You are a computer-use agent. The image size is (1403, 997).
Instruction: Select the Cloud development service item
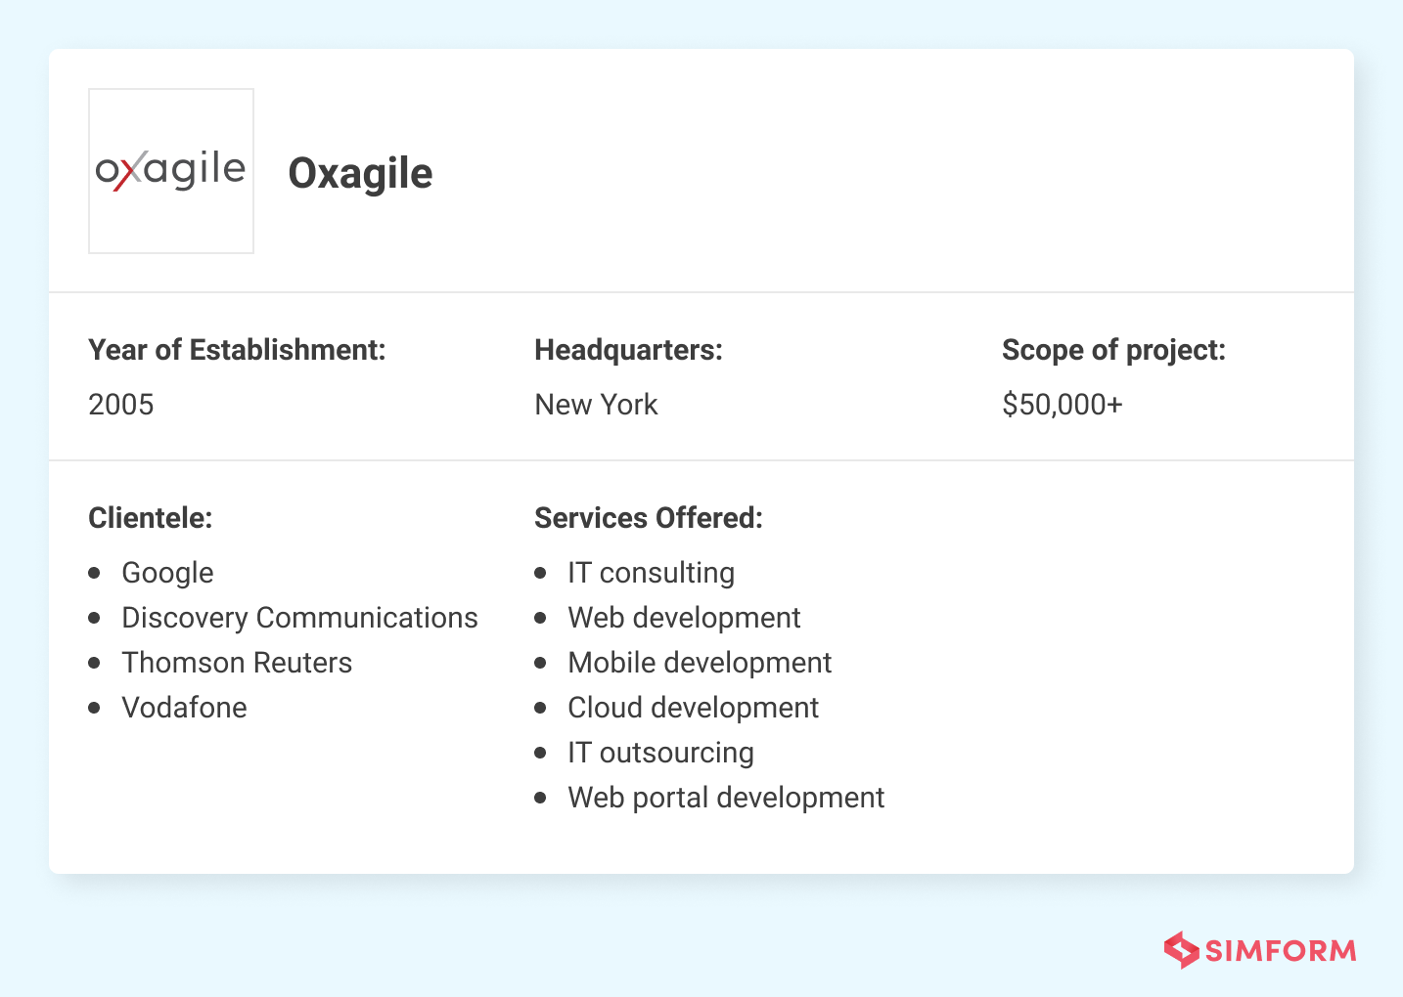point(694,708)
